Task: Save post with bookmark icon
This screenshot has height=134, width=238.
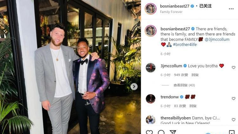Action: [x=232, y=132]
